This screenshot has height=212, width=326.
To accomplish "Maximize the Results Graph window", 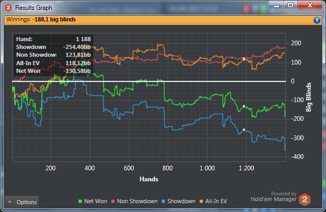I will 290,5.
